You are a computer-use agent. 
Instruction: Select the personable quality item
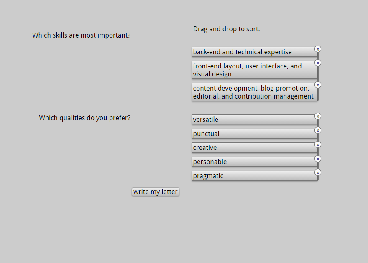coord(255,162)
